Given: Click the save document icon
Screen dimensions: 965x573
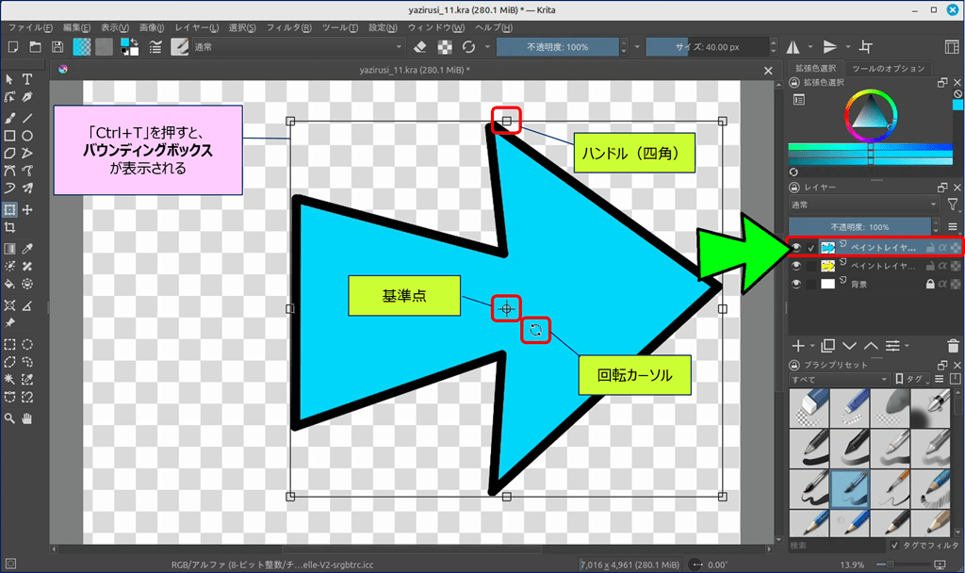Looking at the screenshot, I should point(58,47).
